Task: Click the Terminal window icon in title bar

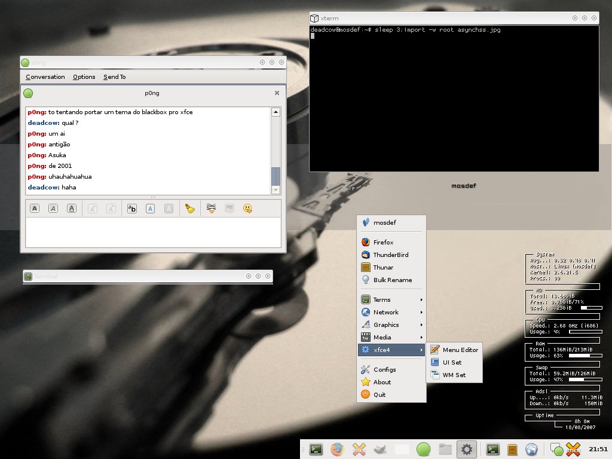Action: (x=28, y=276)
